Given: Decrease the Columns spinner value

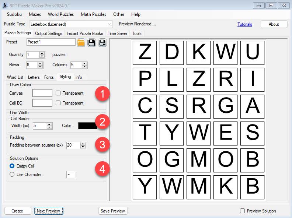Looking at the screenshot, I should click(84, 67).
